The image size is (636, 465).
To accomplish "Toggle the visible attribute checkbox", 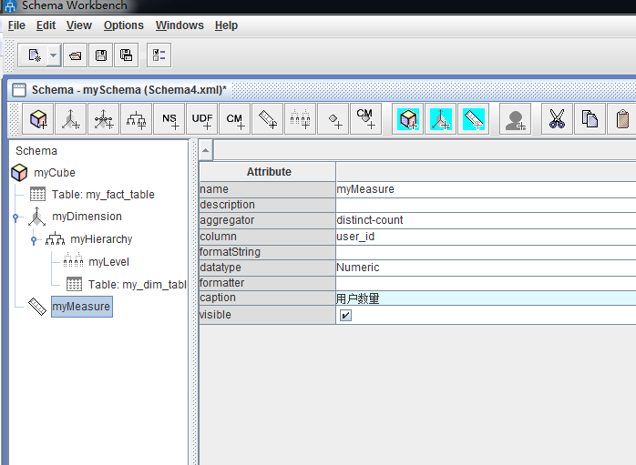I will tap(345, 315).
